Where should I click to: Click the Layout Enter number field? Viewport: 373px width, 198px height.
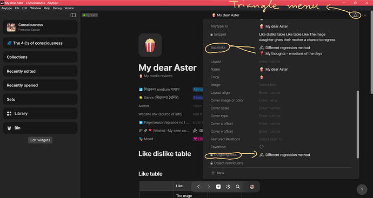tap(270, 62)
